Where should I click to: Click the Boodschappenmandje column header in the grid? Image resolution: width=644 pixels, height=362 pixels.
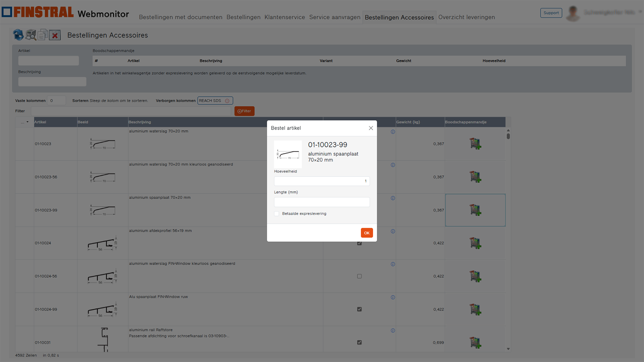click(x=475, y=122)
